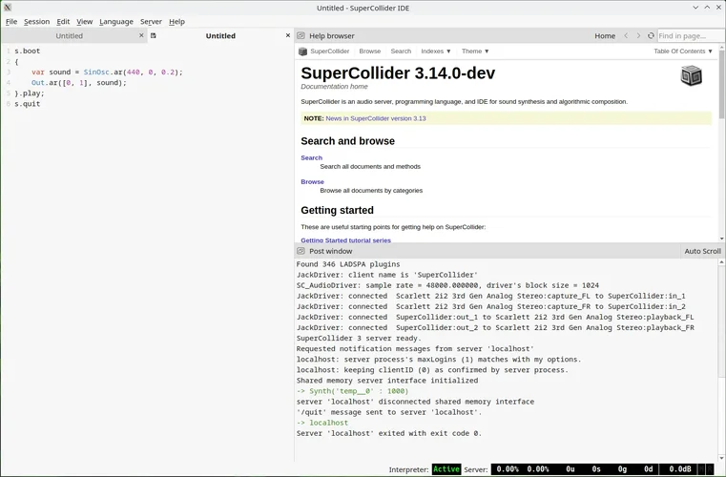
Task: Toggle Auto Scroll in the Post window
Action: pos(702,251)
